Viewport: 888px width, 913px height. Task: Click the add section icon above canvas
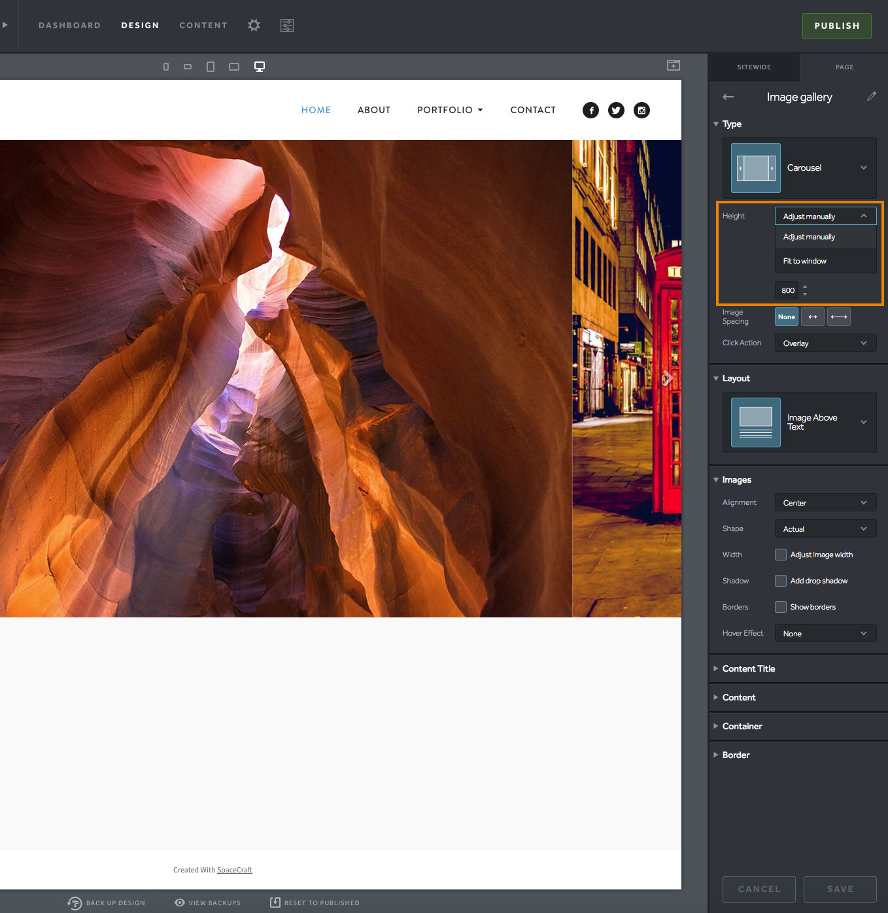tap(673, 65)
